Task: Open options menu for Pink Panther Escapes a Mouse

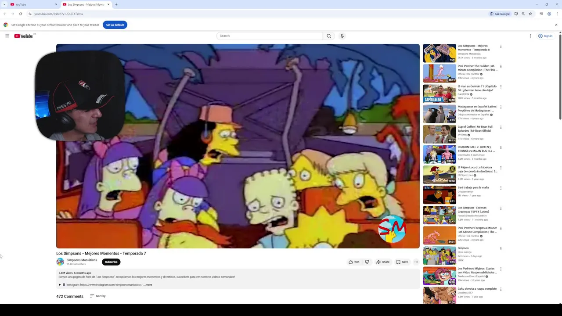Action: [x=501, y=228]
